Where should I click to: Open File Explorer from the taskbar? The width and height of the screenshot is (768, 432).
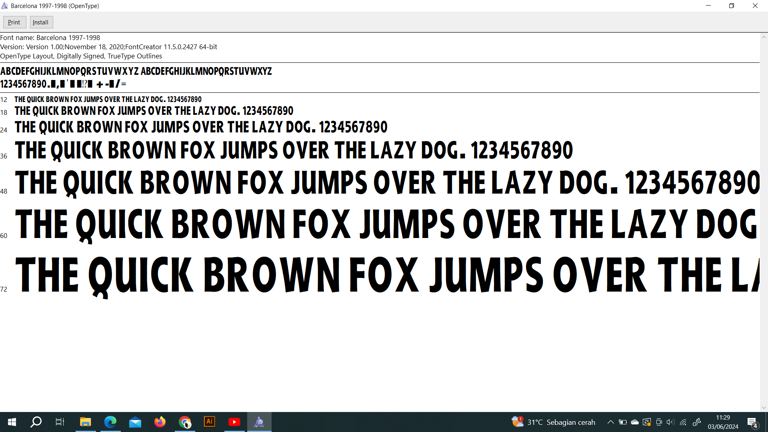pyautogui.click(x=85, y=422)
